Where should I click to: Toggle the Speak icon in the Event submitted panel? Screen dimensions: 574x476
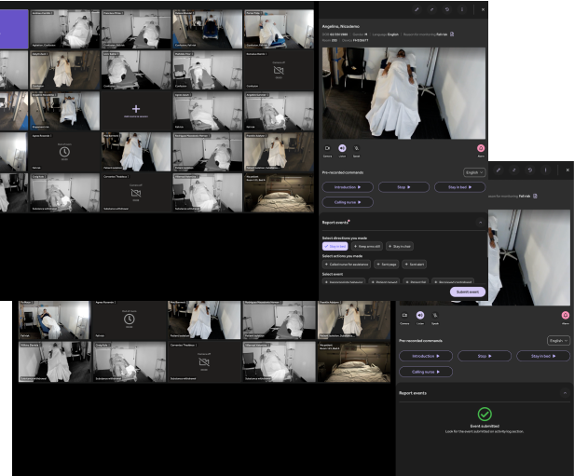pyautogui.click(x=435, y=315)
